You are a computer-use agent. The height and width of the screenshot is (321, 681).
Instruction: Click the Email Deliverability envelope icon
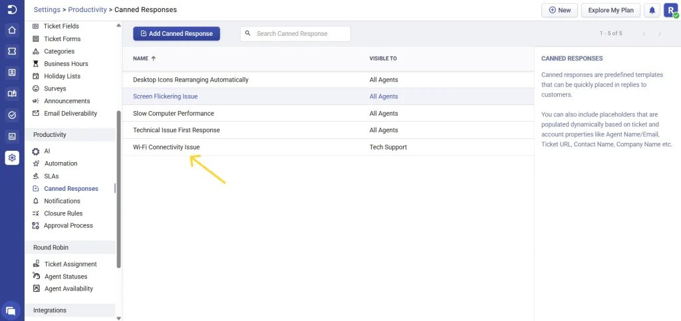pyautogui.click(x=36, y=114)
